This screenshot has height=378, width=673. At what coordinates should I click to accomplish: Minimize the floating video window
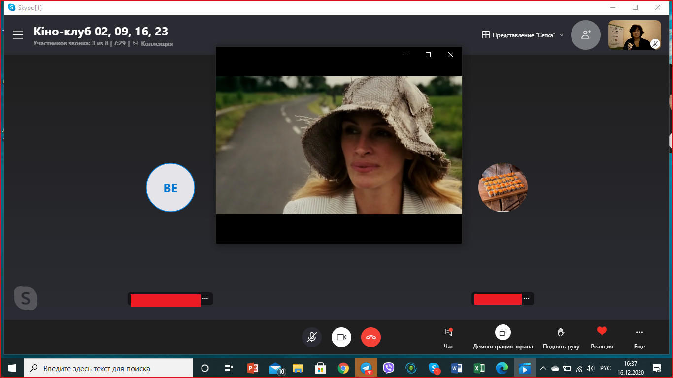405,55
